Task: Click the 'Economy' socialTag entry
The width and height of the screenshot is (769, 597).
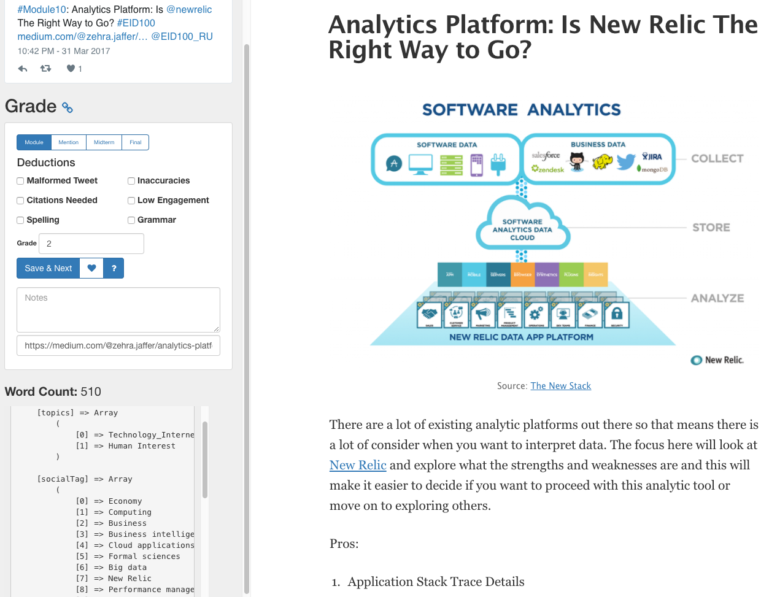Action: point(125,501)
